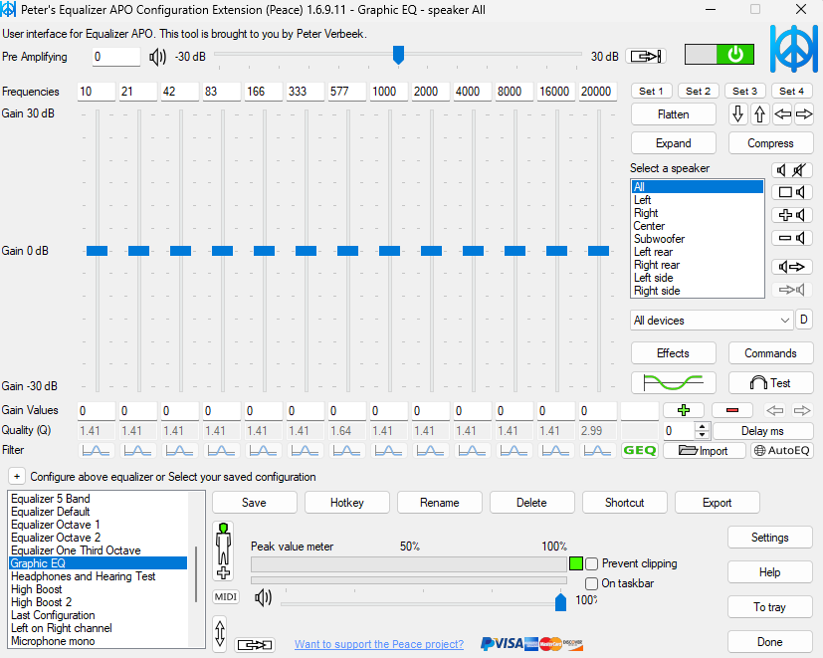Open the Effects panel
The height and width of the screenshot is (658, 823).
click(x=674, y=353)
